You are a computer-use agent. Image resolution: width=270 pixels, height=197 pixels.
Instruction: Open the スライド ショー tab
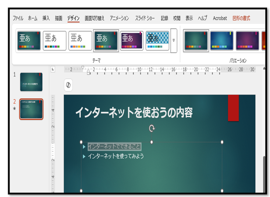click(x=145, y=18)
